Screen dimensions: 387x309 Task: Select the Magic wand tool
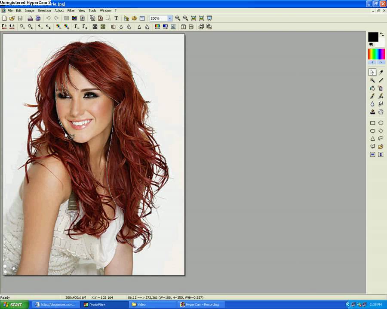click(x=372, y=80)
